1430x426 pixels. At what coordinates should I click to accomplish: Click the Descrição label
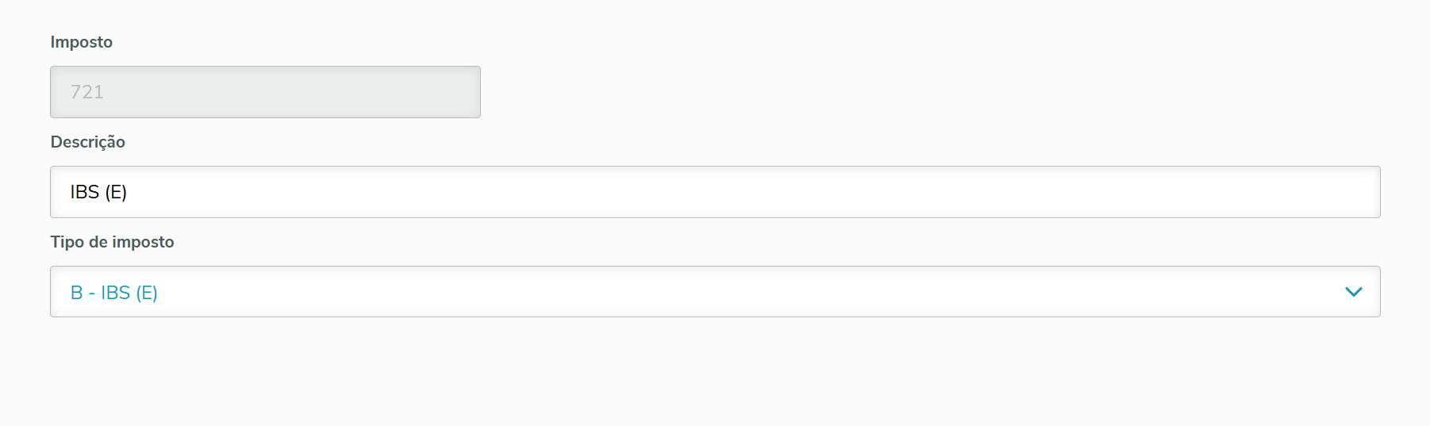[87, 142]
